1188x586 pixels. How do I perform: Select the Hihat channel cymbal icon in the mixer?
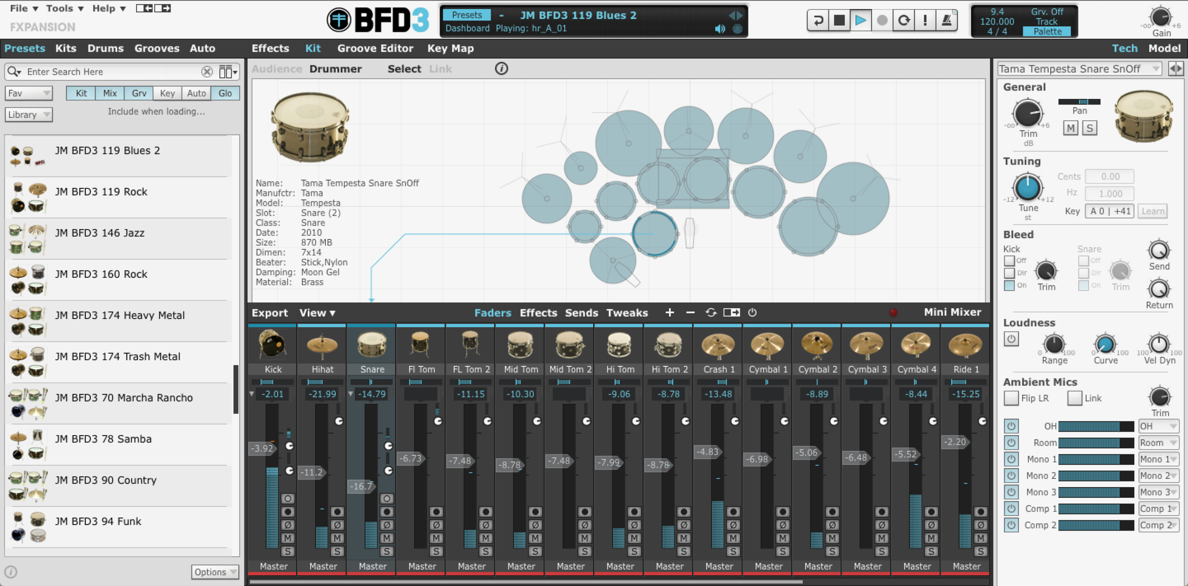[322, 345]
